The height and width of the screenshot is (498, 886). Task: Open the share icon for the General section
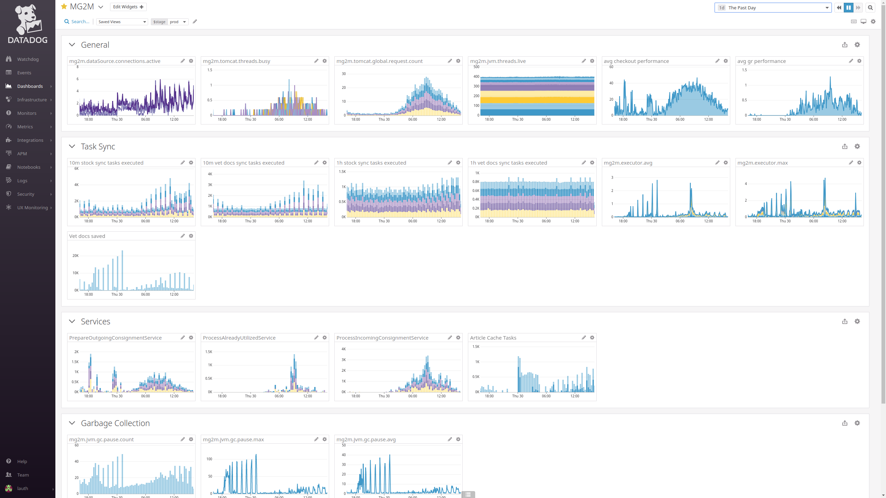(x=845, y=45)
